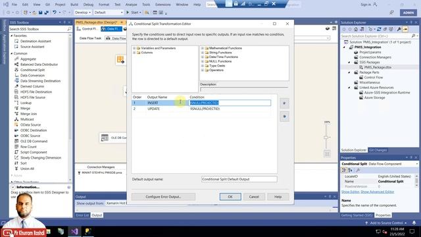Image resolution: width=421 pixels, height=237 pixels.
Task: Confirm dialog with OK button
Action: (x=230, y=197)
